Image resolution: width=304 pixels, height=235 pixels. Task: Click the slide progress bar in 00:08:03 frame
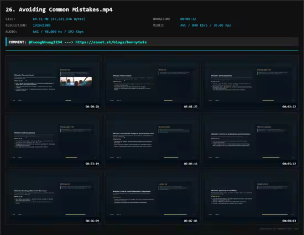(x=275, y=214)
